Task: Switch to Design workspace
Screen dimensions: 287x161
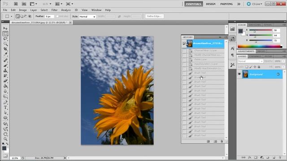Action: (x=211, y=4)
